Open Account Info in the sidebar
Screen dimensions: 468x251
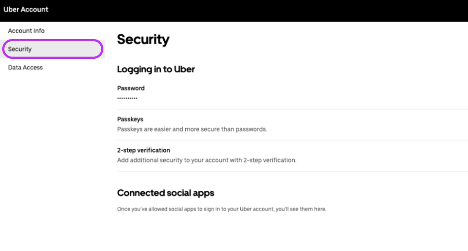(26, 31)
